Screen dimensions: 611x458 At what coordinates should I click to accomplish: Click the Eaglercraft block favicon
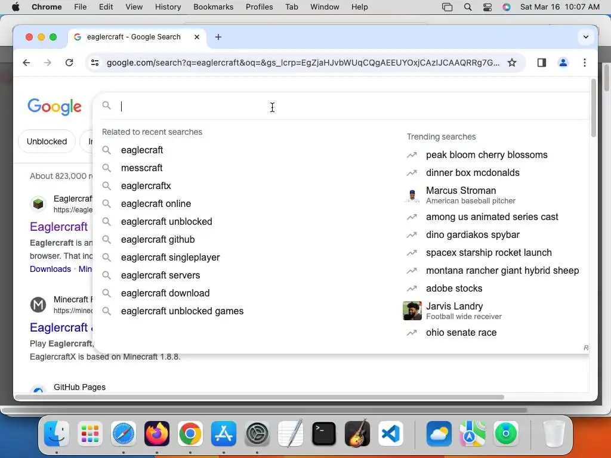38,204
